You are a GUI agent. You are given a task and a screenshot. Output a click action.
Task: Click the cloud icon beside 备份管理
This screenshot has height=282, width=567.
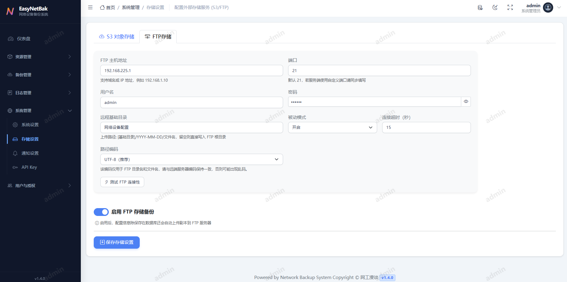(x=10, y=75)
